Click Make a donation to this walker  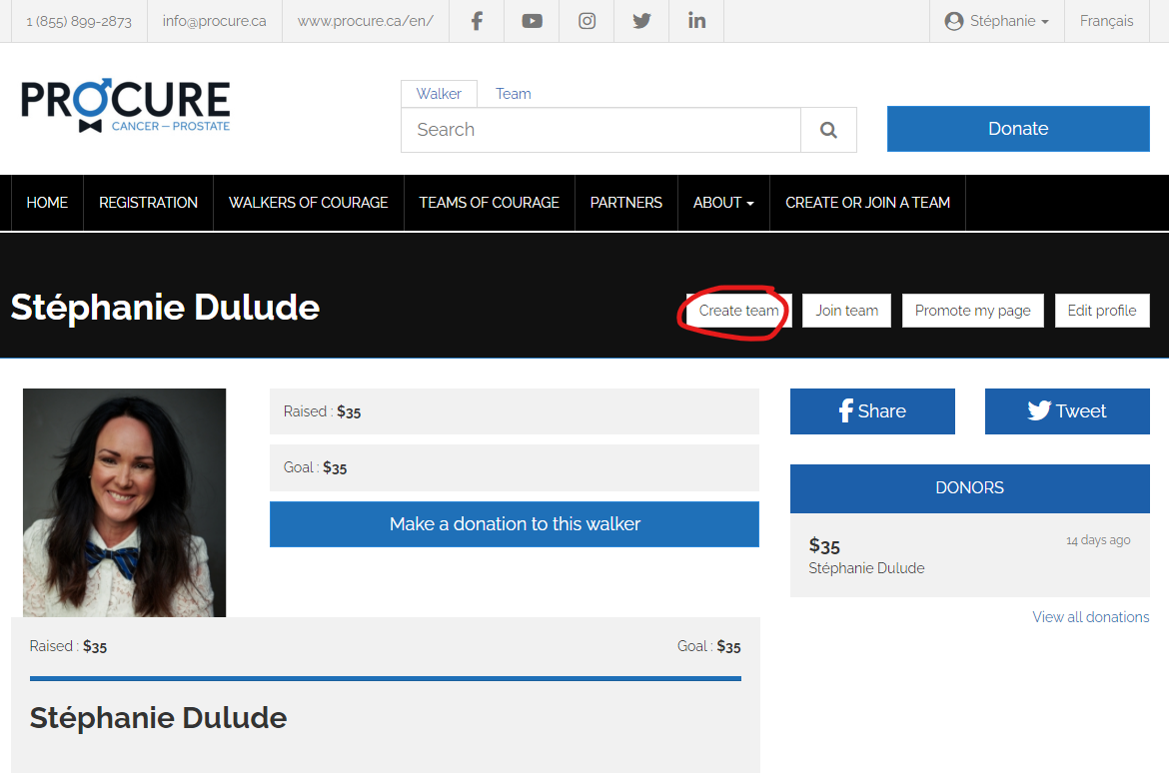[x=515, y=524]
